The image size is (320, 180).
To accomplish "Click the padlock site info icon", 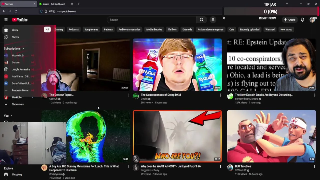I will (46, 11).
